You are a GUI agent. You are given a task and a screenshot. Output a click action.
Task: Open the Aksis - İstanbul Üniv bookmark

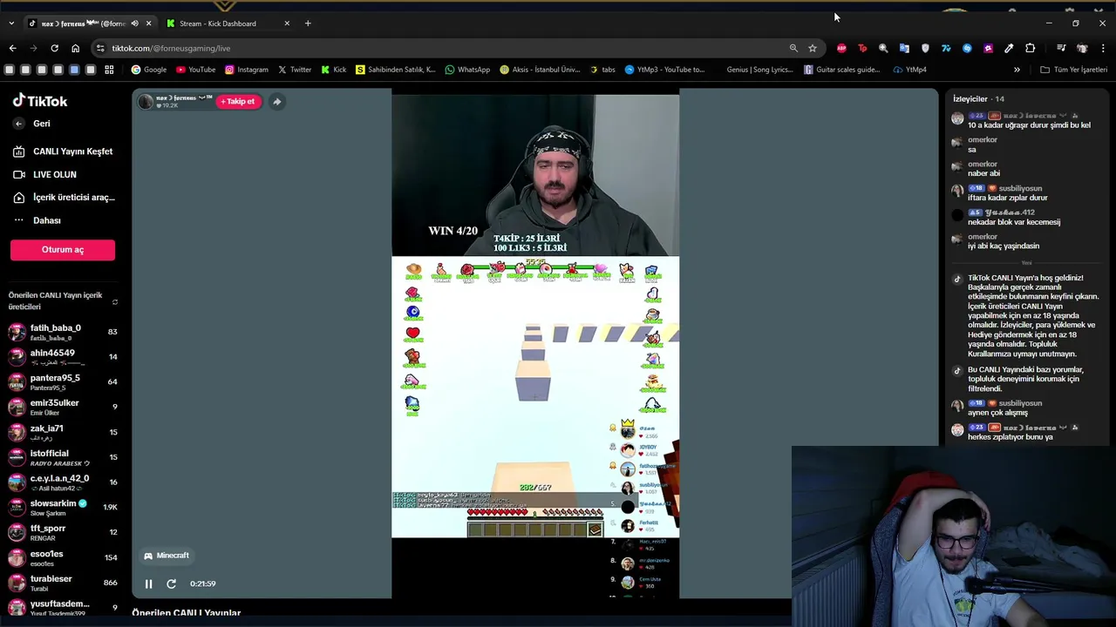(x=540, y=70)
